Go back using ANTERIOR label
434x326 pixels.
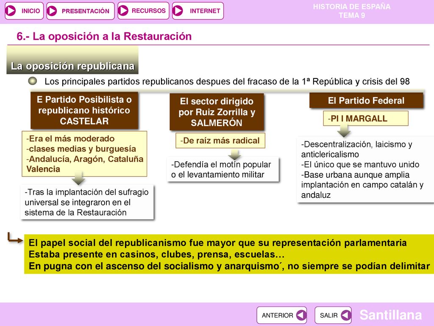277,315
